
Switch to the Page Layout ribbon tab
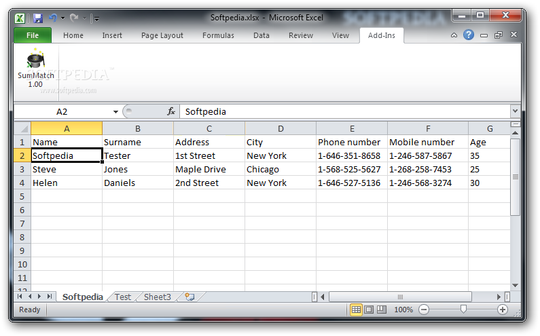(x=162, y=35)
